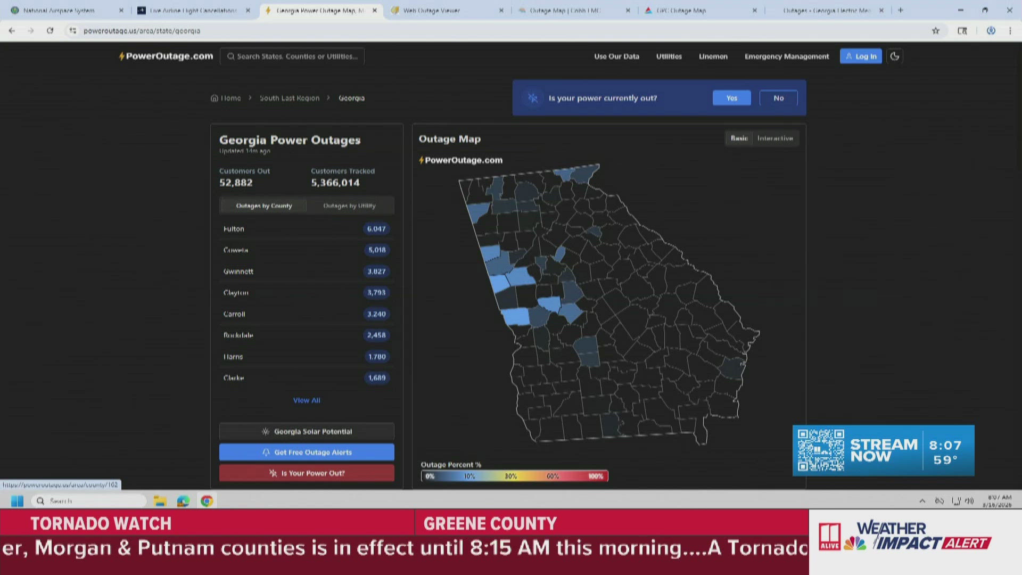
Task: Open Gwinnett county outage row
Action: [x=307, y=272]
